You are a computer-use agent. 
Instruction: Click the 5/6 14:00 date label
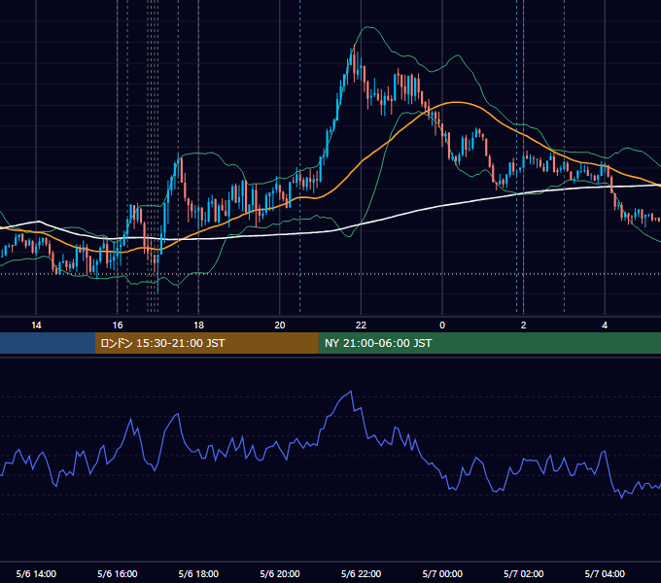[36, 573]
